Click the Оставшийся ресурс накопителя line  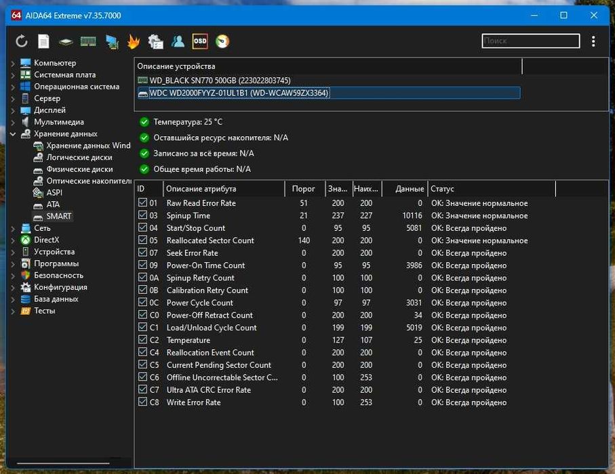[x=220, y=137]
